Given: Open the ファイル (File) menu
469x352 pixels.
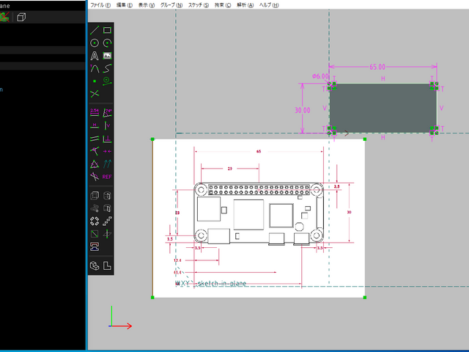Looking at the screenshot, I should point(100,4).
